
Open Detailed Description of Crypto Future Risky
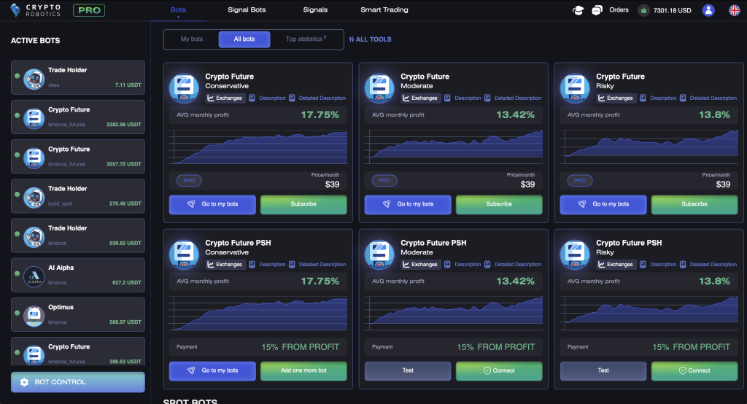point(708,98)
